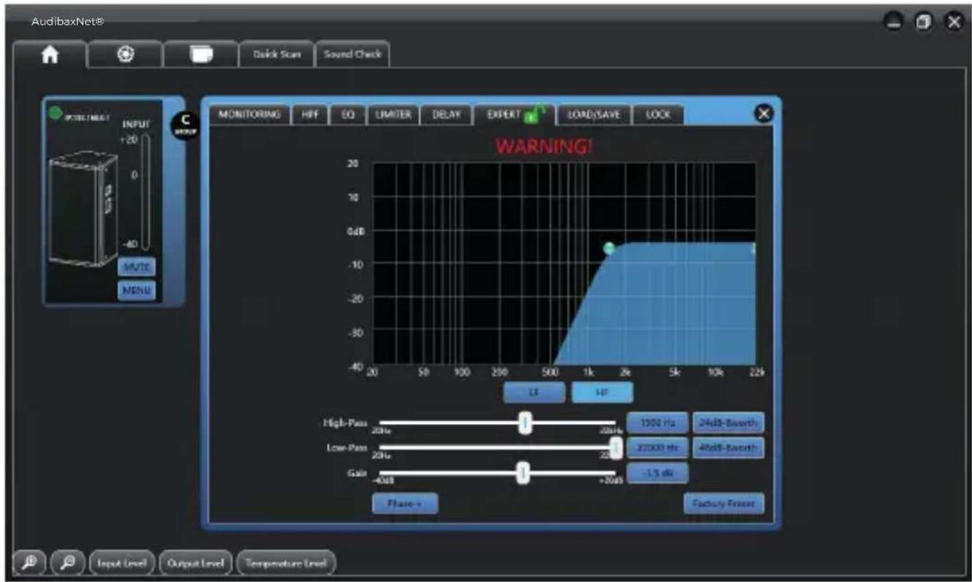972x582 pixels.
Task: Close the speaker settings panel with X
Action: pos(763,114)
